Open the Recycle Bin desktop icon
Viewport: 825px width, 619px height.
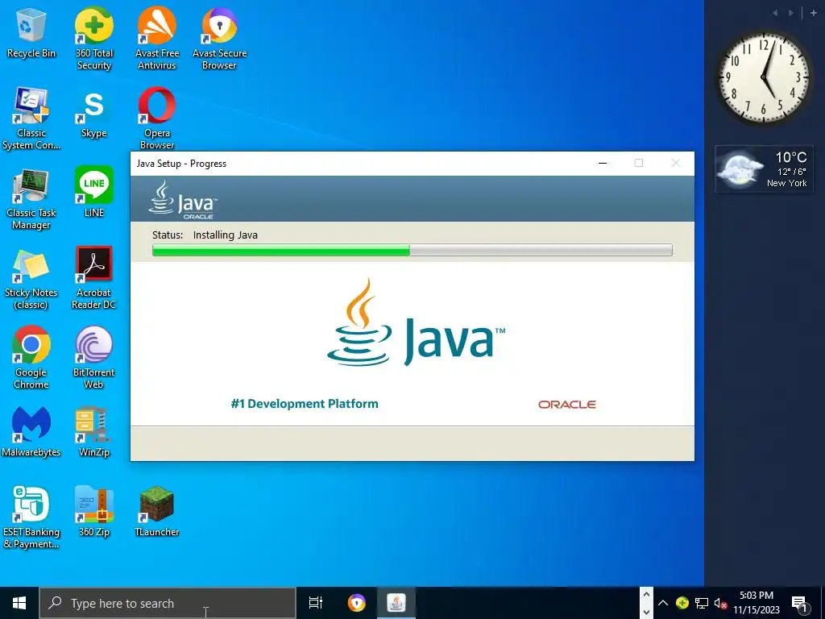pyautogui.click(x=31, y=32)
